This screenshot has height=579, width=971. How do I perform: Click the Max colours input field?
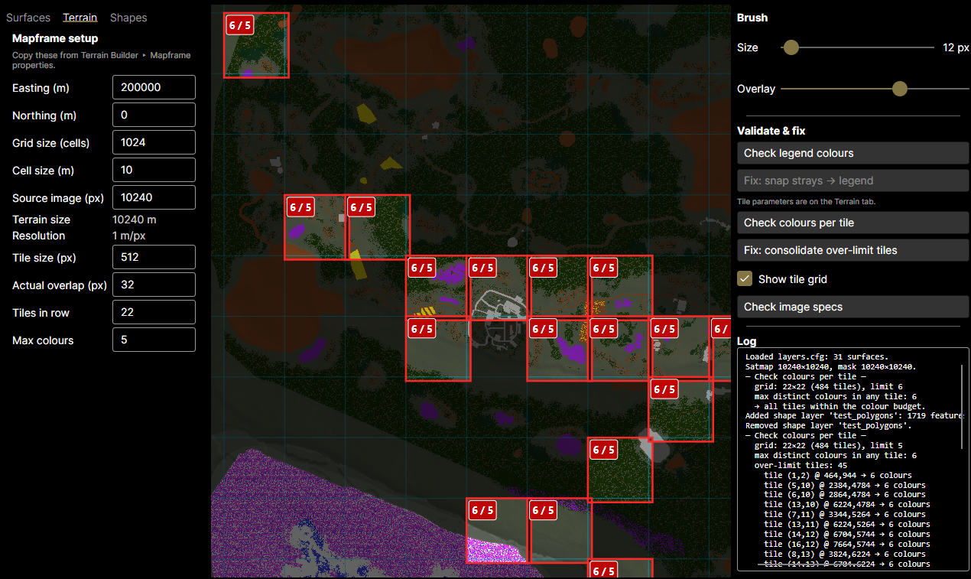coord(154,340)
